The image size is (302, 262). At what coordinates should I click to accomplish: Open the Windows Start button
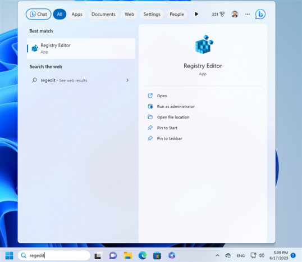click(x=9, y=255)
